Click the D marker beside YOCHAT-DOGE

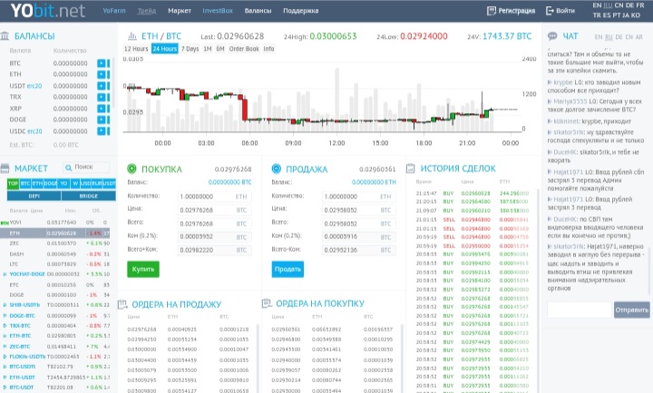click(x=5, y=274)
